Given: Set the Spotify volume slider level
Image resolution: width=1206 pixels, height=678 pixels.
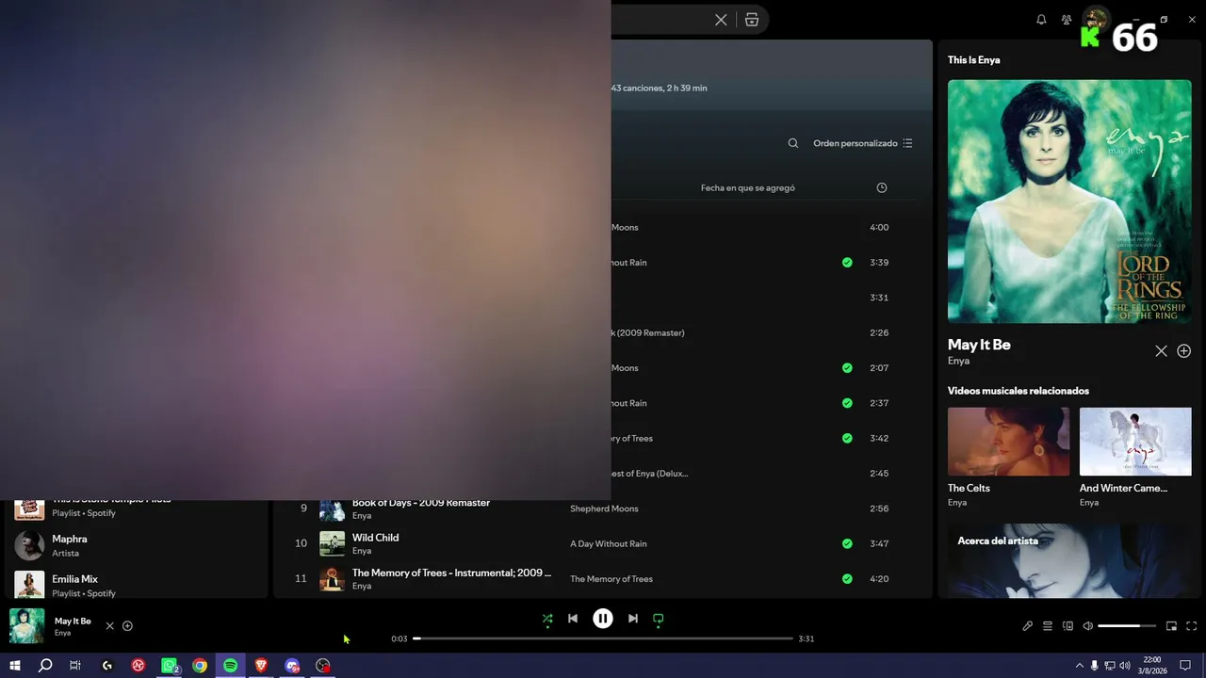Looking at the screenshot, I should coord(1127,626).
